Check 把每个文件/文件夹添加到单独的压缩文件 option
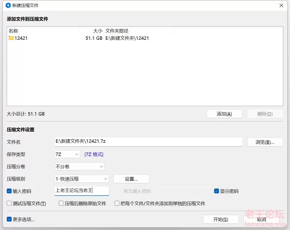The height and width of the screenshot is (230, 290). pyautogui.click(x=117, y=203)
